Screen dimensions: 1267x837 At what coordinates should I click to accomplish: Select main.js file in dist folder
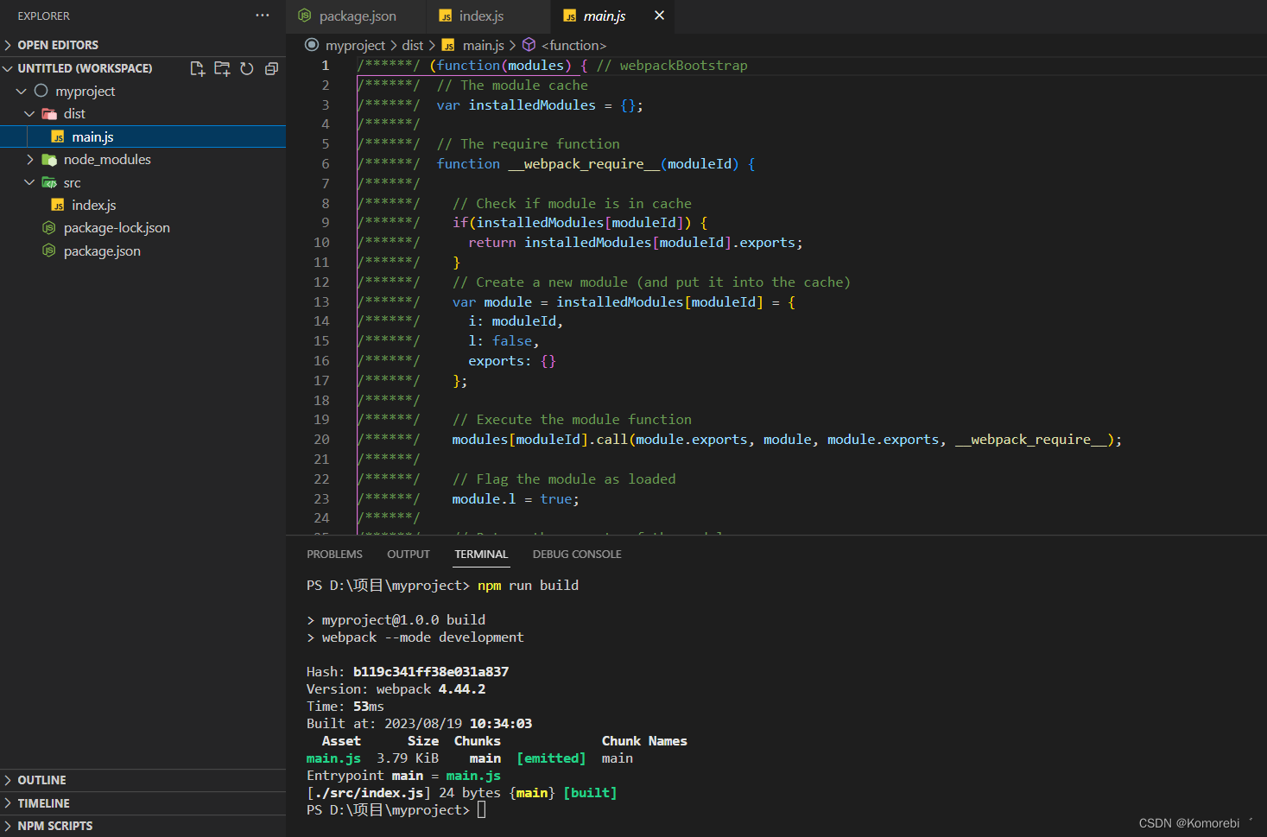tap(143, 136)
